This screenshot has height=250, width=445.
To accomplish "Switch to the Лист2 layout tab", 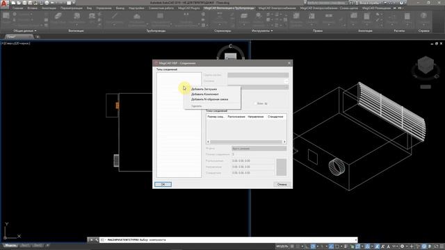I will coord(38,245).
